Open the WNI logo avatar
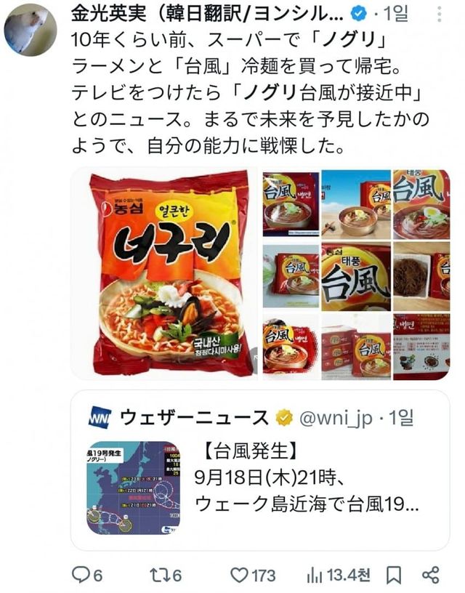The image size is (465, 593). 100,418
